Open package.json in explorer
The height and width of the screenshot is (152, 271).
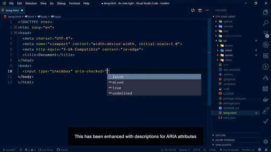231,103
